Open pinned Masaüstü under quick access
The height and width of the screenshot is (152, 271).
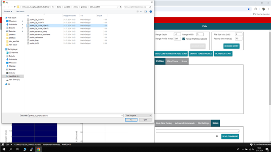[x=13, y=21]
